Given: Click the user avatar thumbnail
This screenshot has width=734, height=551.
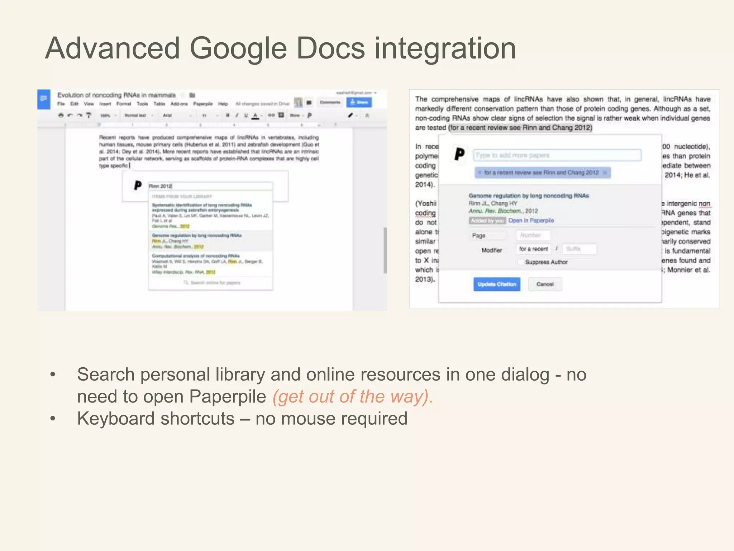Looking at the screenshot, I should (x=298, y=103).
